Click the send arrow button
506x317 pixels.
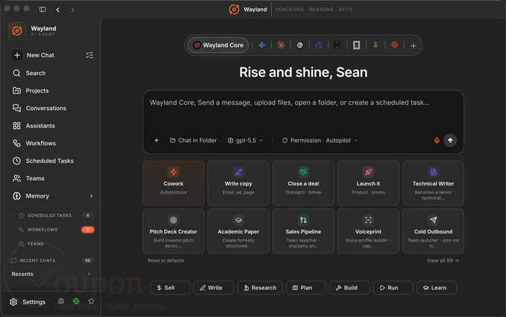[450, 140]
